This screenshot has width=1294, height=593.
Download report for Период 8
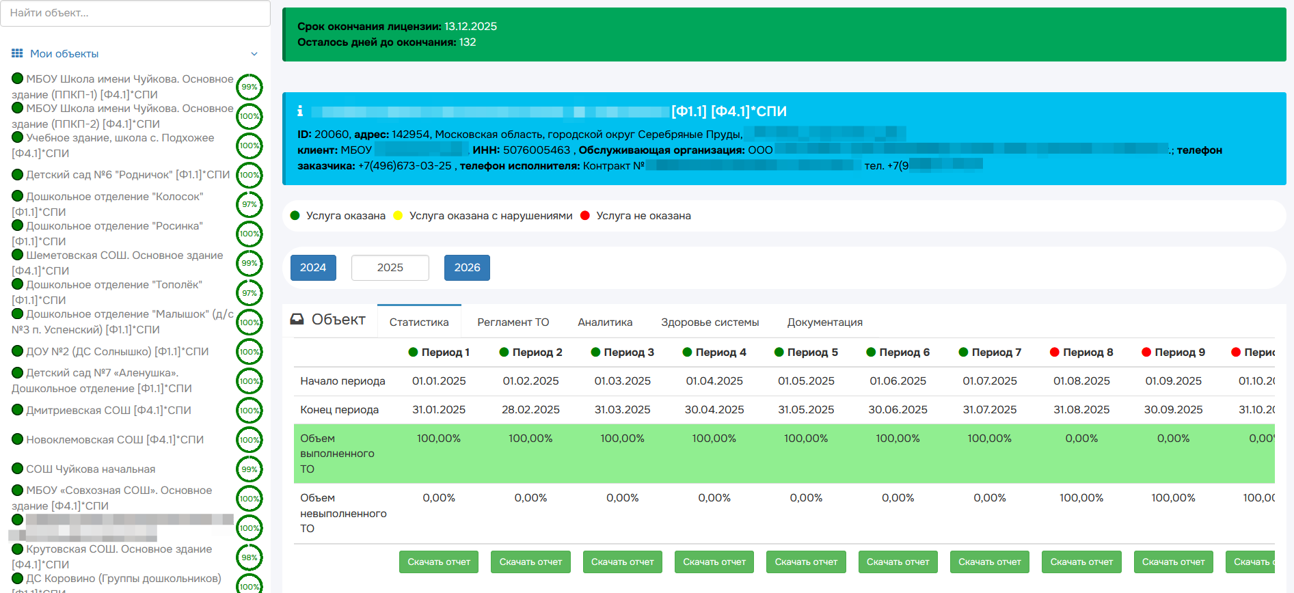1081,562
